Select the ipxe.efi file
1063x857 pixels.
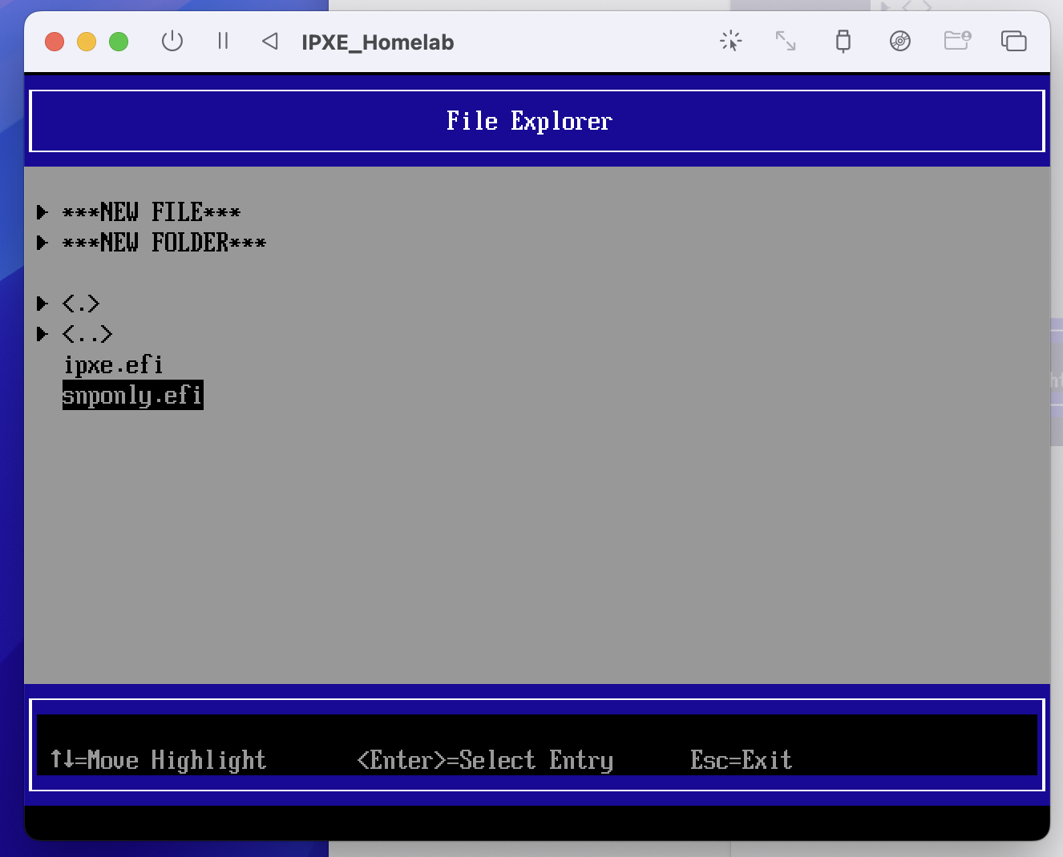pyautogui.click(x=113, y=365)
